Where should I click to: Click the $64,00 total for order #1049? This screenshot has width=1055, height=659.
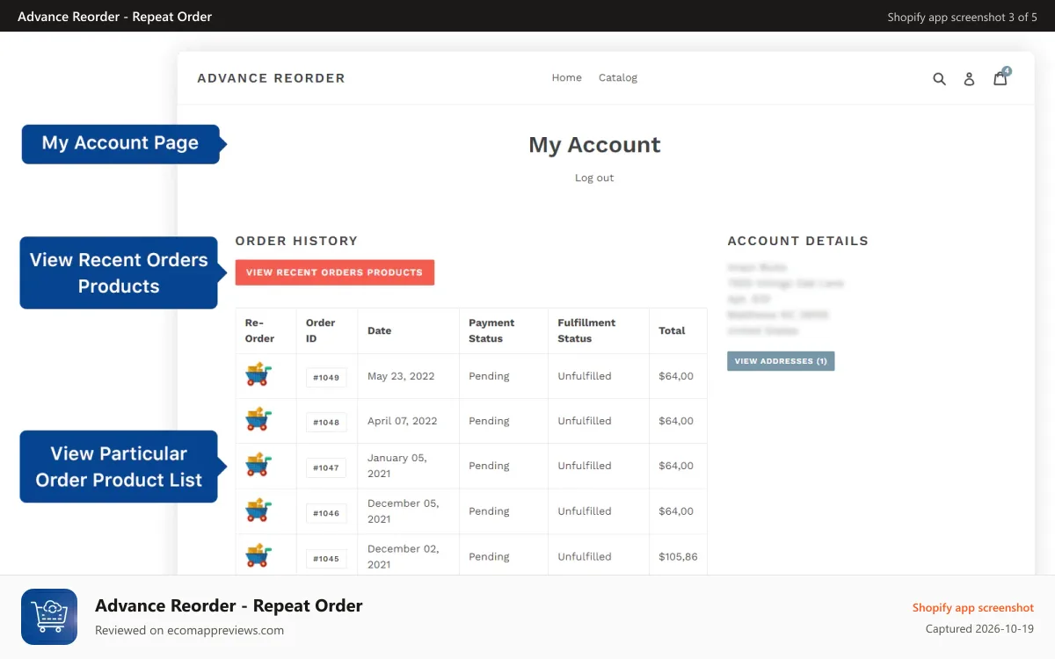coord(676,376)
